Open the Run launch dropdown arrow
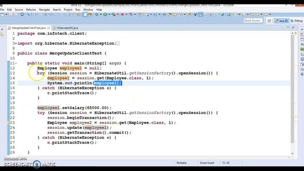The image size is (304, 171). click(x=109, y=15)
